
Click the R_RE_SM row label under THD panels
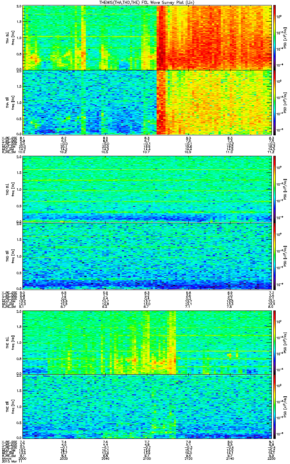[9, 307]
